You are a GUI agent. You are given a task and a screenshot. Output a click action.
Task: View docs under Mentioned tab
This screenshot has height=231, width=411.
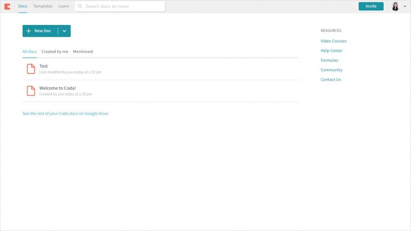[x=83, y=51]
